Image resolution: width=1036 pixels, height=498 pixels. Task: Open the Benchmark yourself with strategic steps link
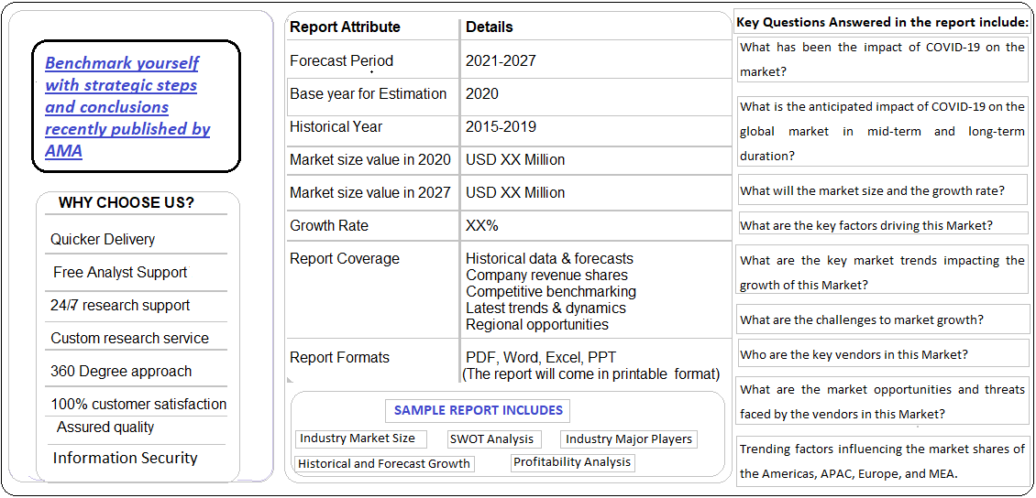pyautogui.click(x=127, y=107)
